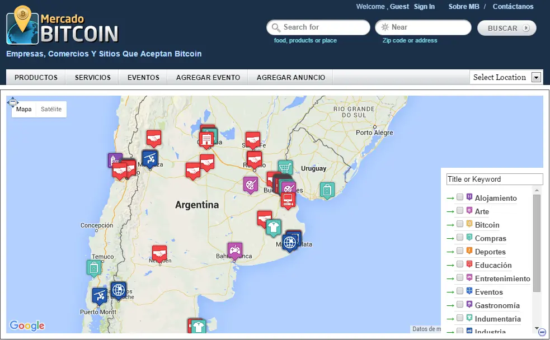The height and width of the screenshot is (340, 550).
Task: Click the category list scrollbar thumb
Action: pos(537,243)
